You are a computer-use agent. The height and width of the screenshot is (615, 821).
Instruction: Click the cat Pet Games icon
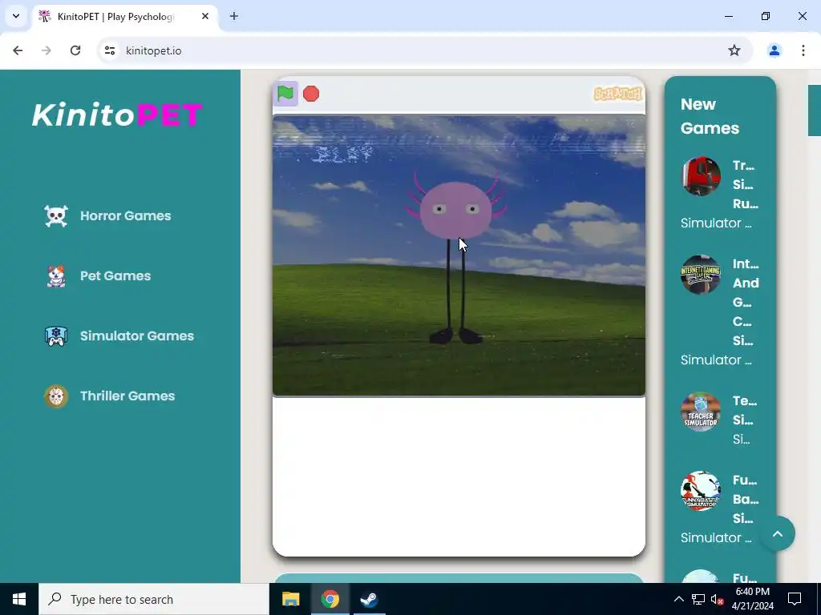click(x=56, y=276)
